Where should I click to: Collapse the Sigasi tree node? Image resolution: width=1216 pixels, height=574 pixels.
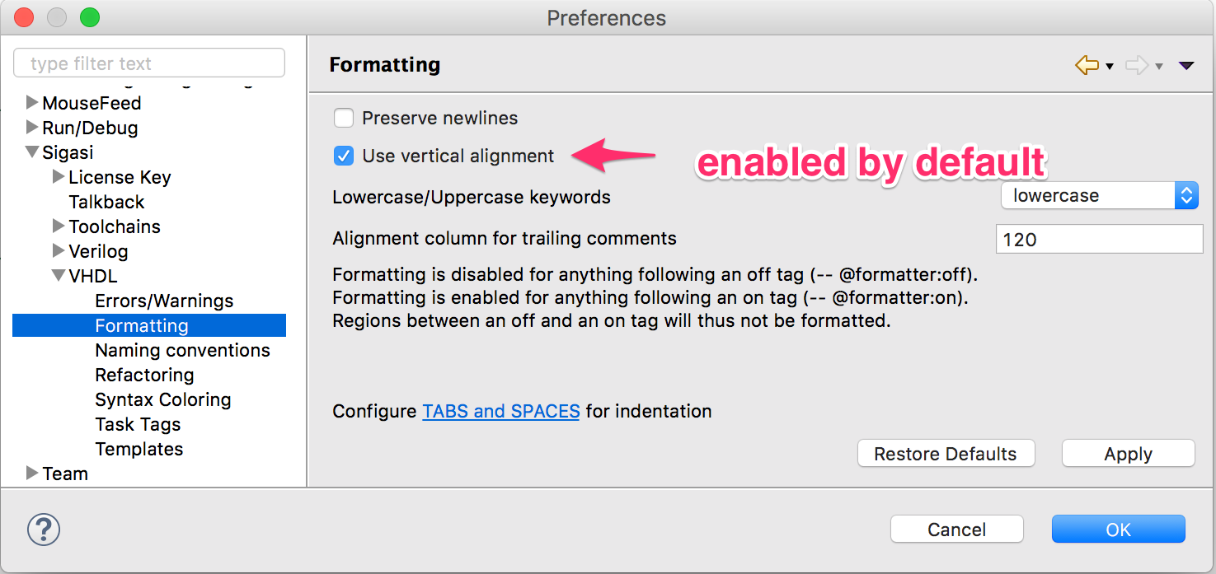click(31, 152)
